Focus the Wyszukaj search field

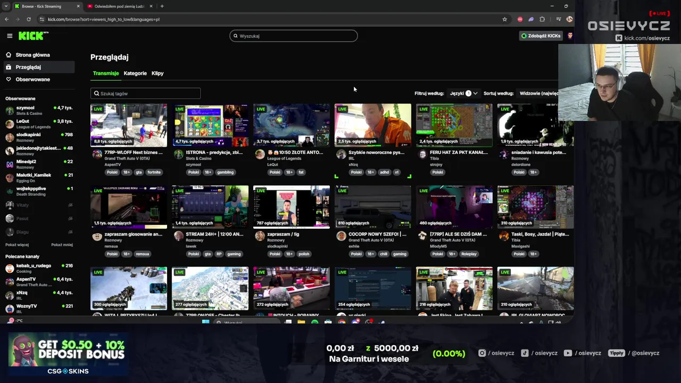294,36
